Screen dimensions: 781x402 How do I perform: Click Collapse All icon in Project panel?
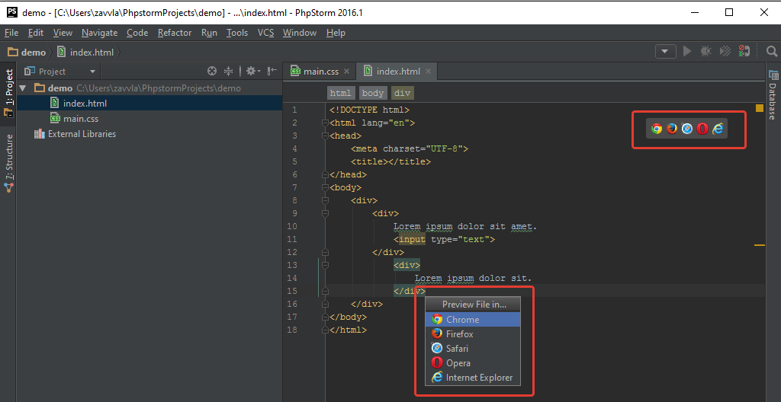click(229, 71)
